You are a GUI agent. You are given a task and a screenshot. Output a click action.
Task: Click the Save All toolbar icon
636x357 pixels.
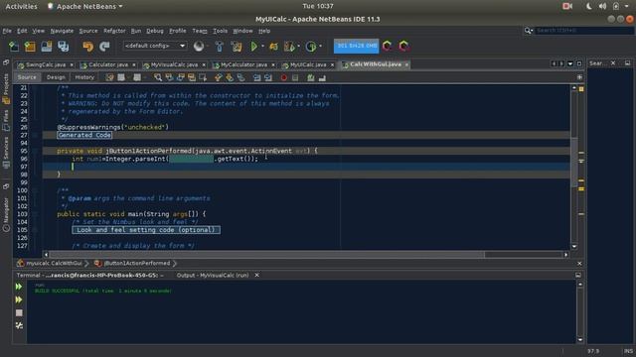(63, 47)
